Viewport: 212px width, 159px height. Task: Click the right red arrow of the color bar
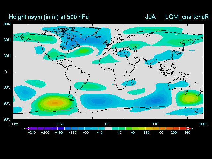pos(191,128)
